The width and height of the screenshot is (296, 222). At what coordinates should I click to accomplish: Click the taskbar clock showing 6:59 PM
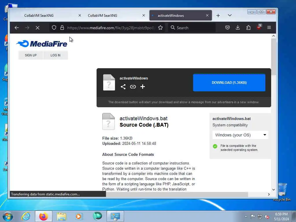point(281,217)
